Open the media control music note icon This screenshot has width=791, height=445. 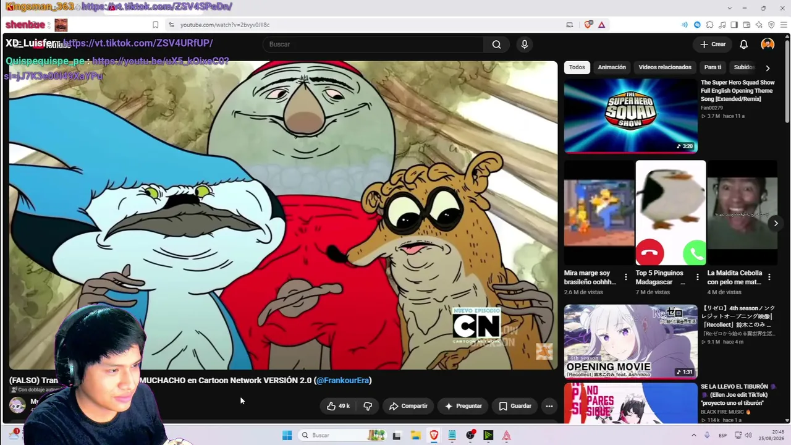[x=722, y=25]
